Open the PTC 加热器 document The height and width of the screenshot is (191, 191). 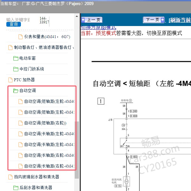[x=24, y=80]
